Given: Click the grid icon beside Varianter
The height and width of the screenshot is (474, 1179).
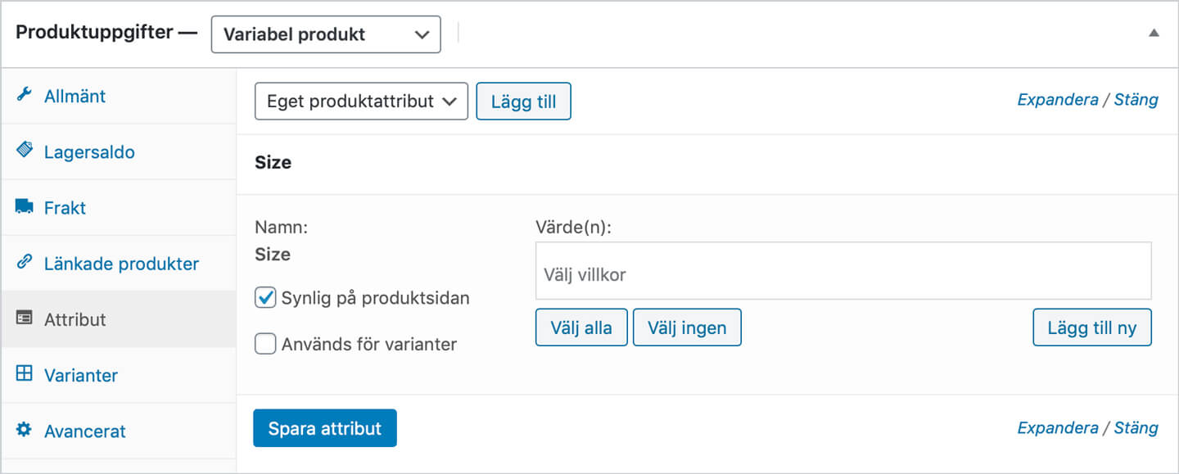Looking at the screenshot, I should point(24,374).
